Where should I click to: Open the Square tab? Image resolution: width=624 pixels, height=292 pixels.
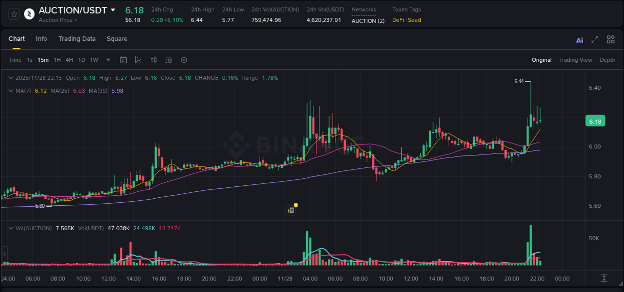coord(117,38)
